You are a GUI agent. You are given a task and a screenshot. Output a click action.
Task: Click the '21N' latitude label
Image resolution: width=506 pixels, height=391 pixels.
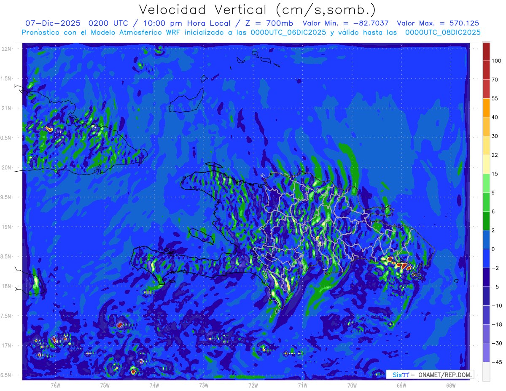[6, 108]
